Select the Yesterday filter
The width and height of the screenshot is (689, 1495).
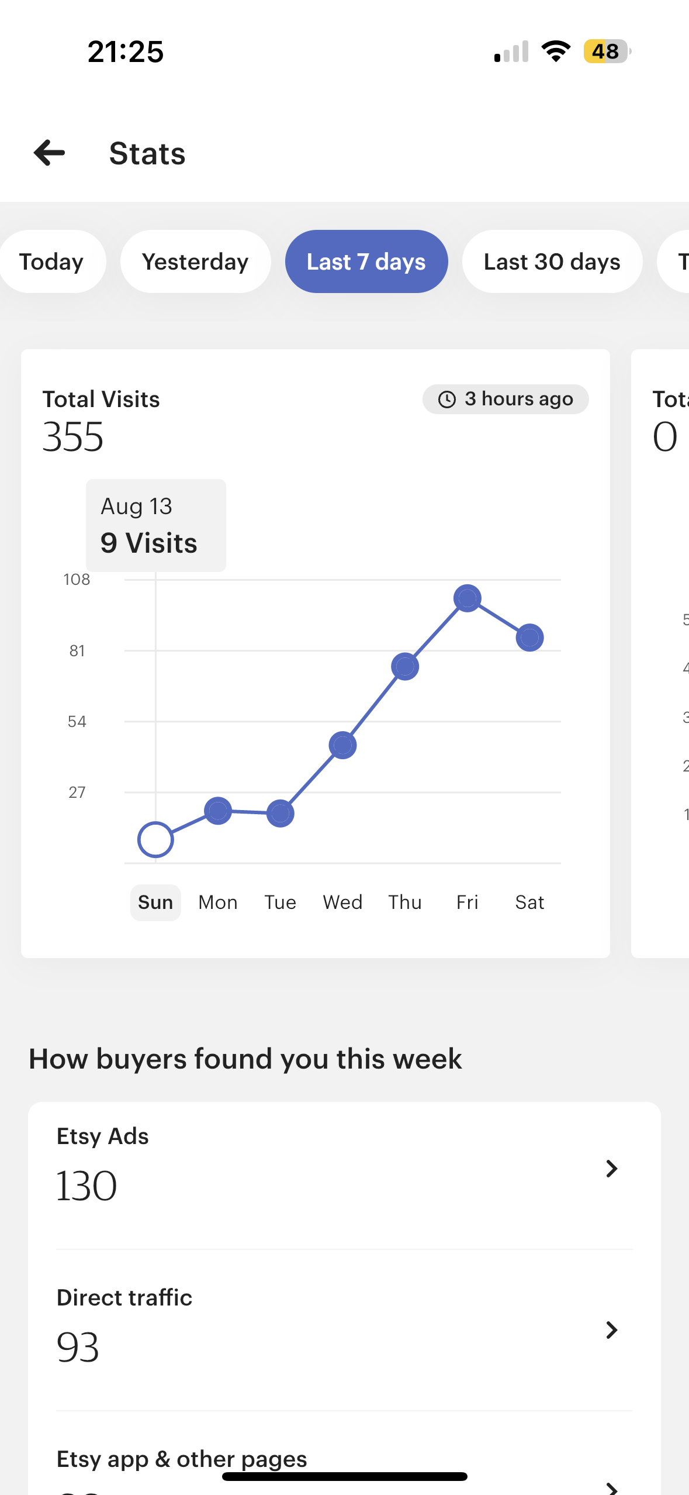195,261
